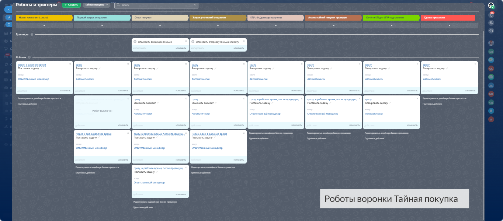Click the поиск search field
Image resolution: width=503 pixels, height=221 pixels.
click(155, 5)
